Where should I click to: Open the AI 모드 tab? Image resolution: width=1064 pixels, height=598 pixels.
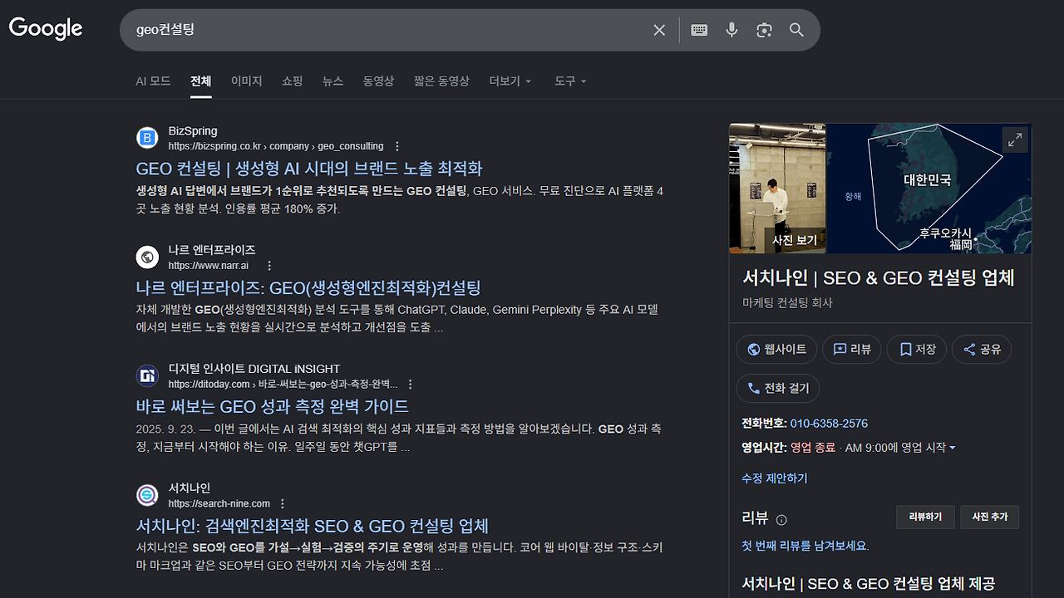click(x=153, y=81)
